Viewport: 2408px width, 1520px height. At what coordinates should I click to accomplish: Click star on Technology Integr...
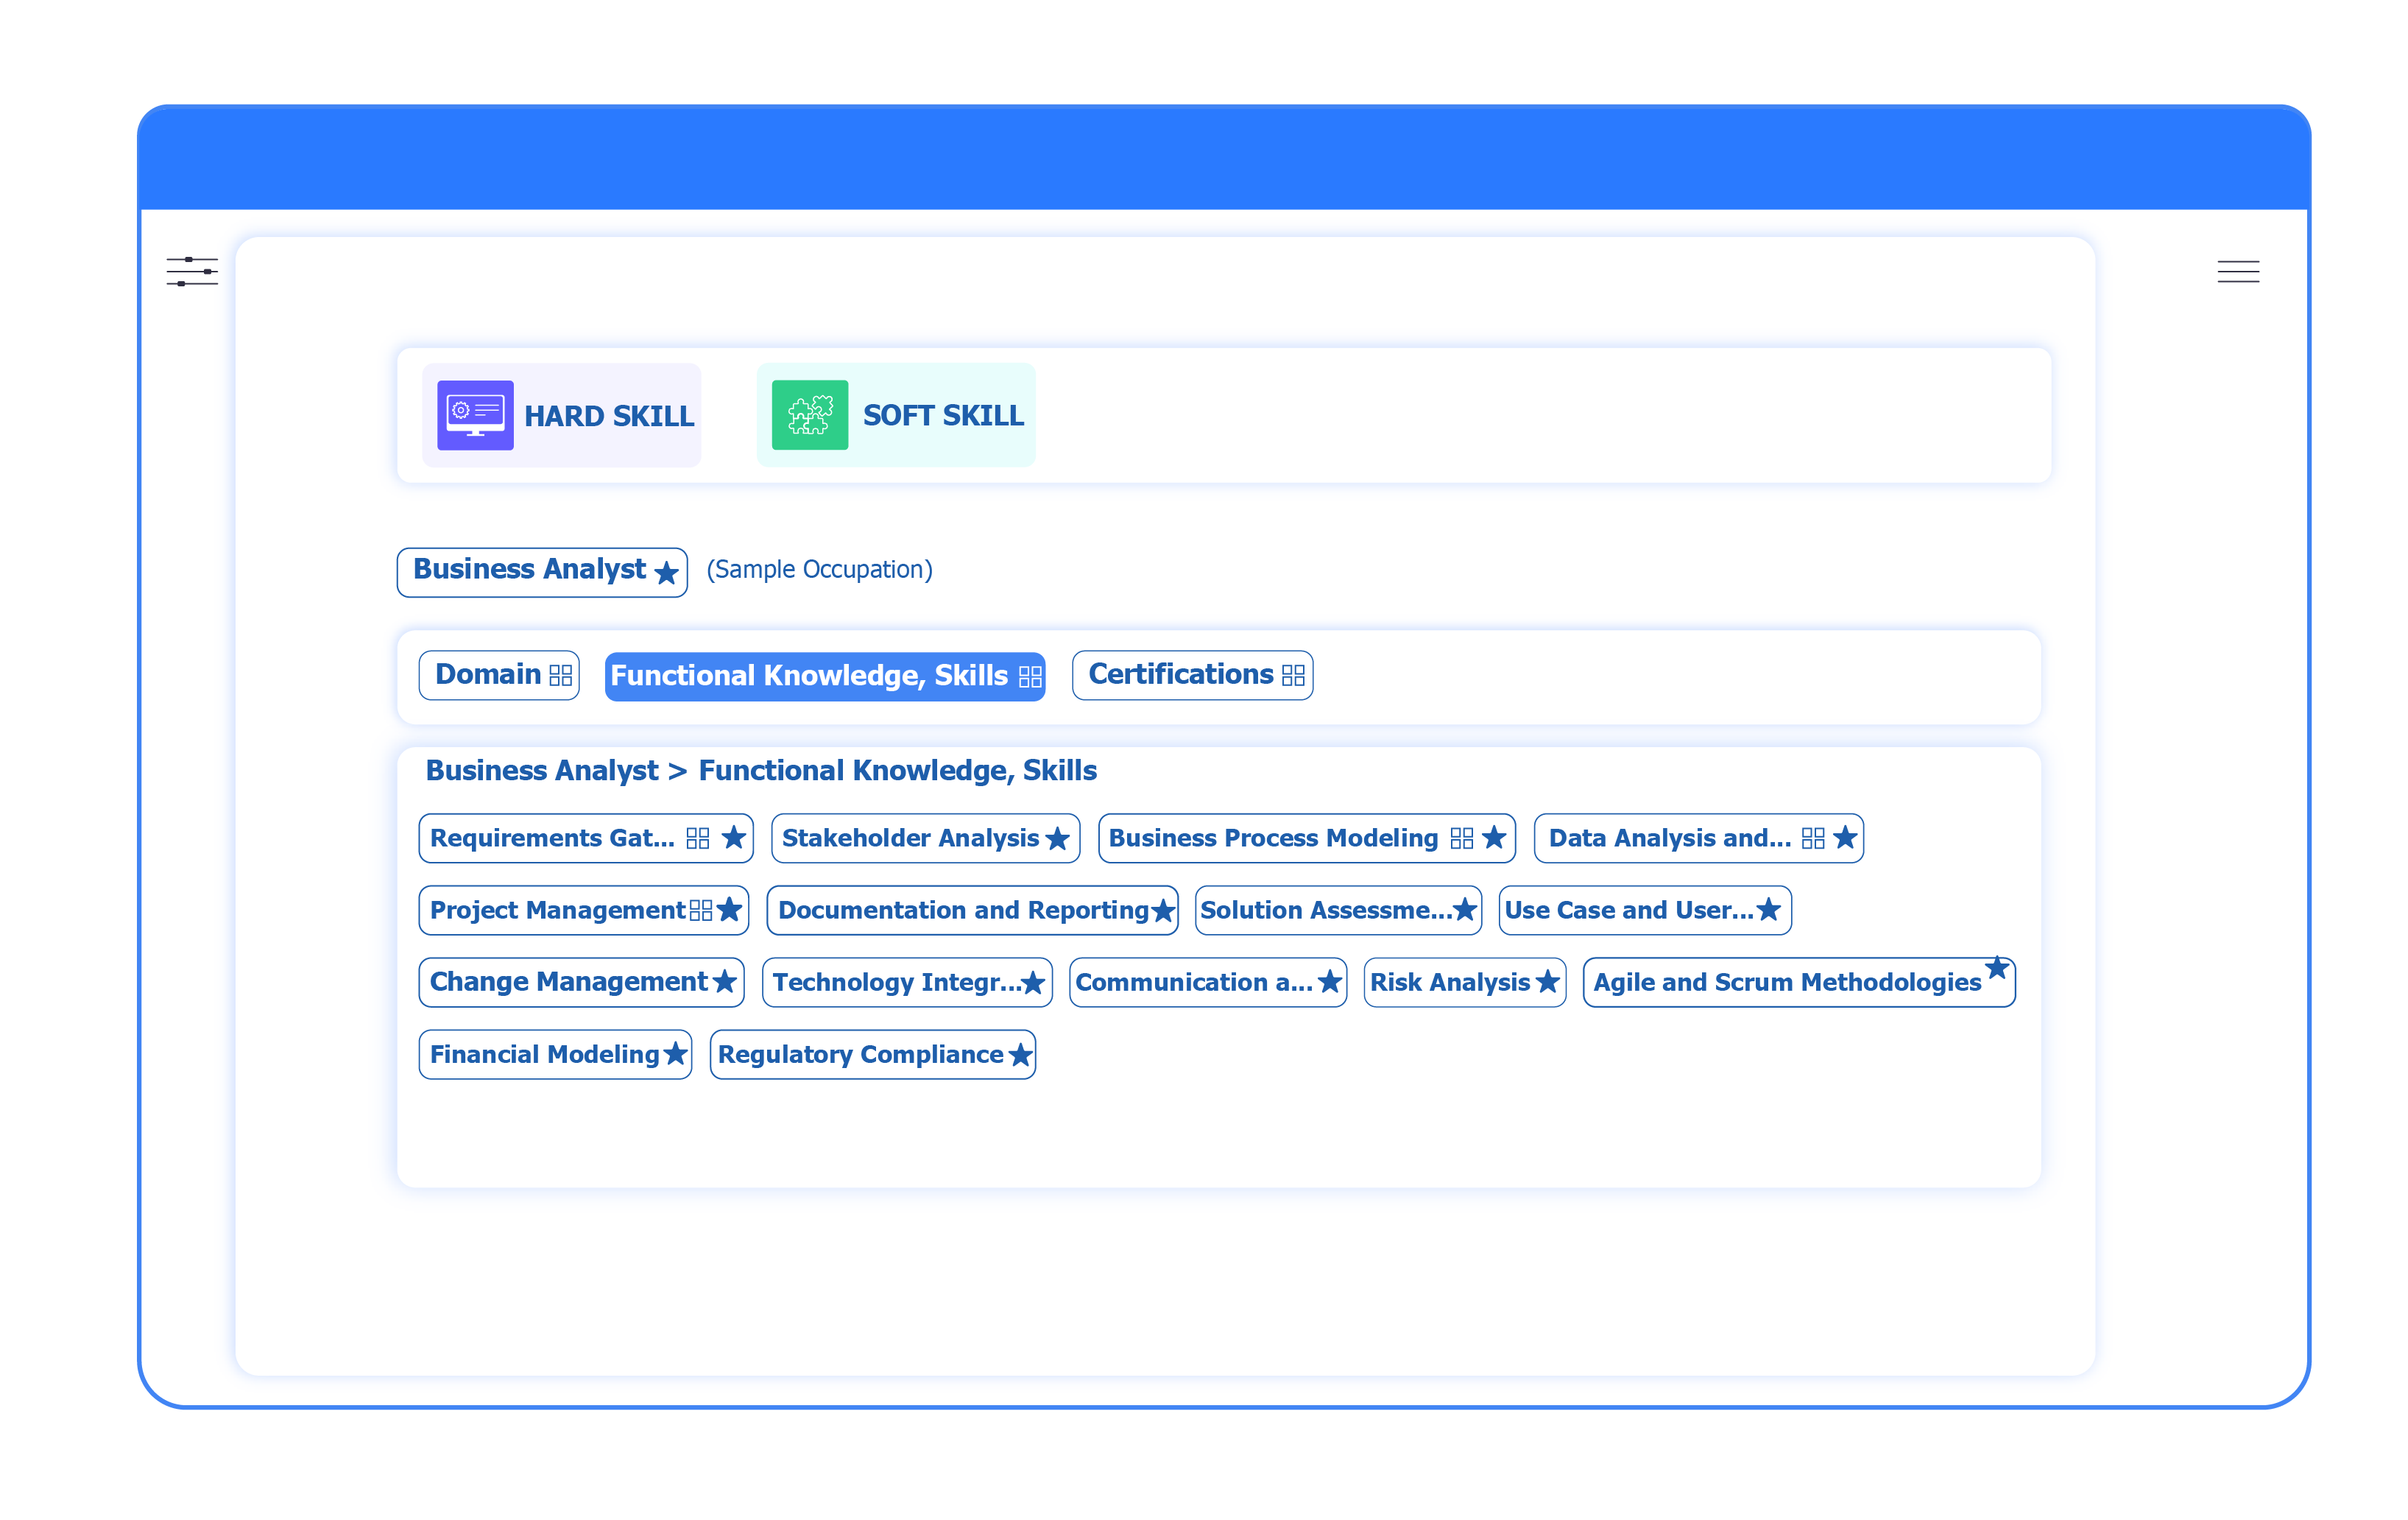point(1033,982)
